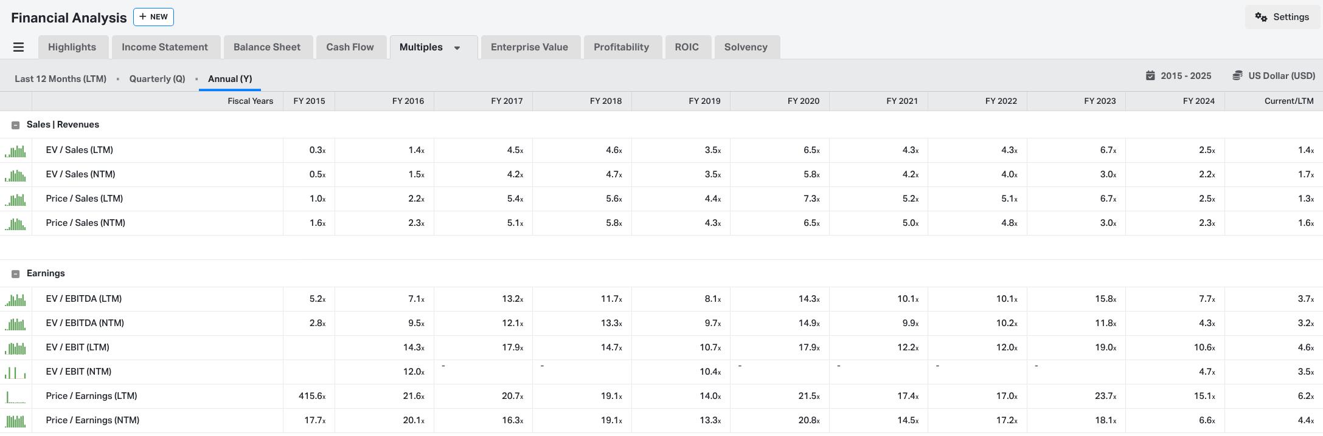Select the Annual (Y) period view

230,79
